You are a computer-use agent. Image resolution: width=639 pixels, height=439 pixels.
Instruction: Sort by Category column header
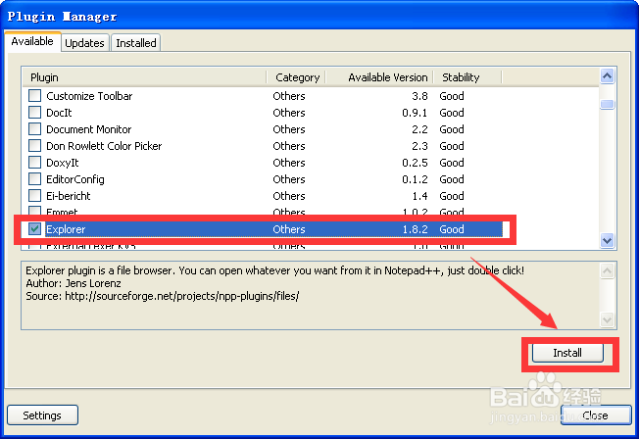(x=296, y=77)
